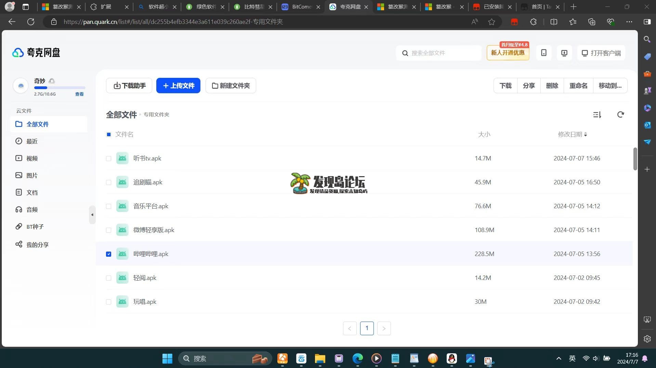Viewport: 656px width, 368px height.
Task: Open 文档 category in sidebar
Action: (49, 193)
